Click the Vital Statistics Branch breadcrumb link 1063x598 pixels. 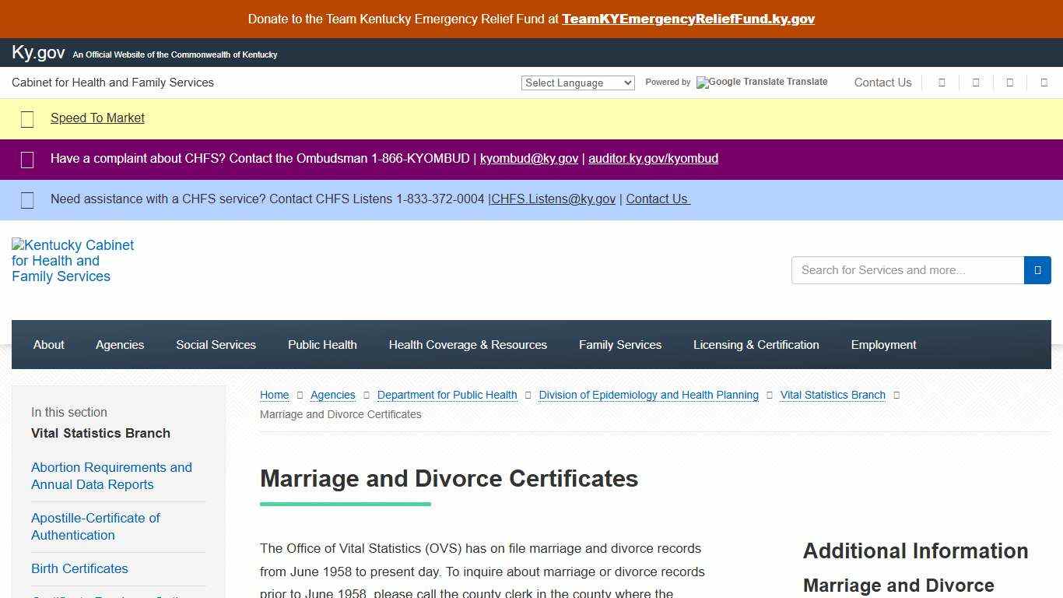click(833, 395)
